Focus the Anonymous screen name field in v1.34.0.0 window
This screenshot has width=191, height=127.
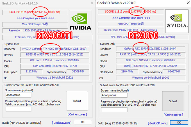[x=19, y=95]
